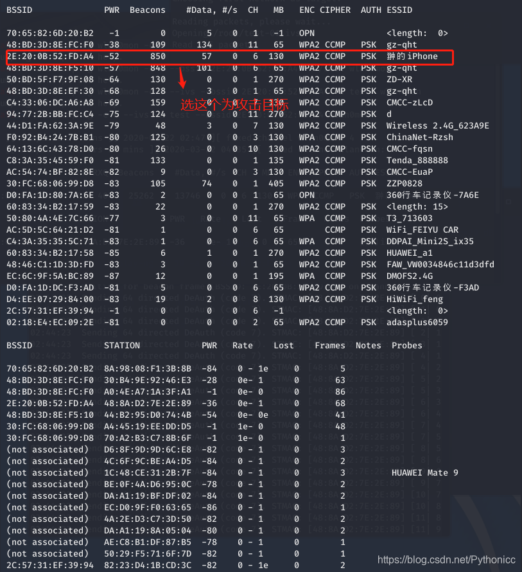Click ESSID ZZP0828
The height and width of the screenshot is (572, 522).
coord(405,184)
